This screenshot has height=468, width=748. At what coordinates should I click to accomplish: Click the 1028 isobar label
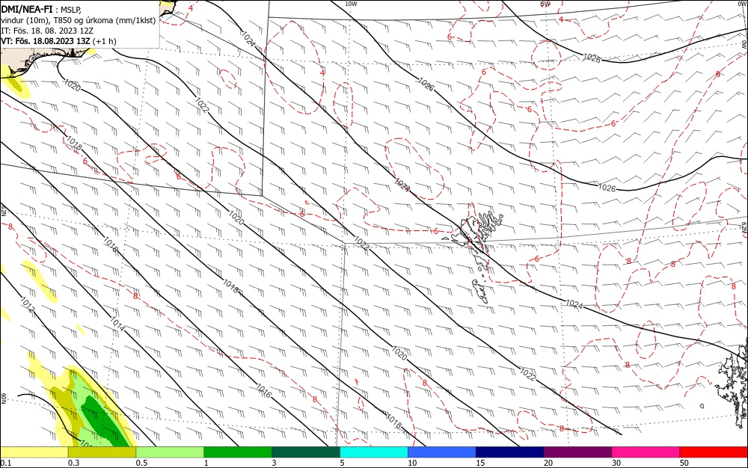[592, 58]
